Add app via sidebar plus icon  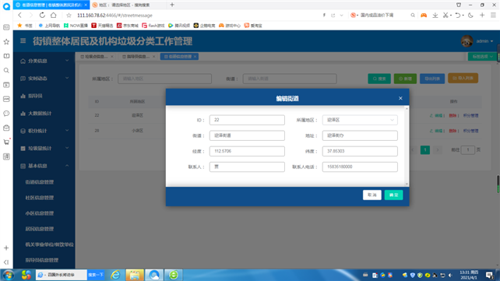[x=6, y=248]
